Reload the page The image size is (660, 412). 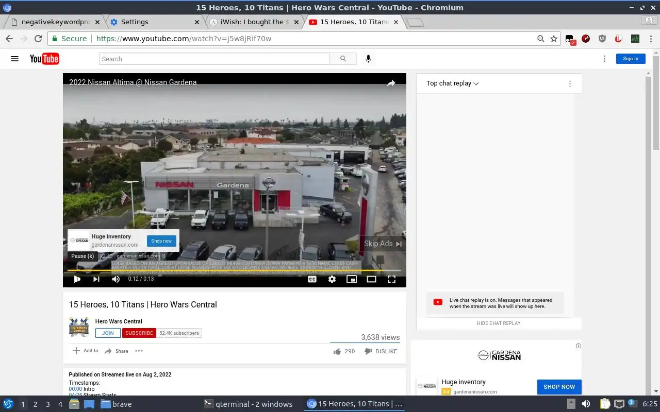coord(38,39)
